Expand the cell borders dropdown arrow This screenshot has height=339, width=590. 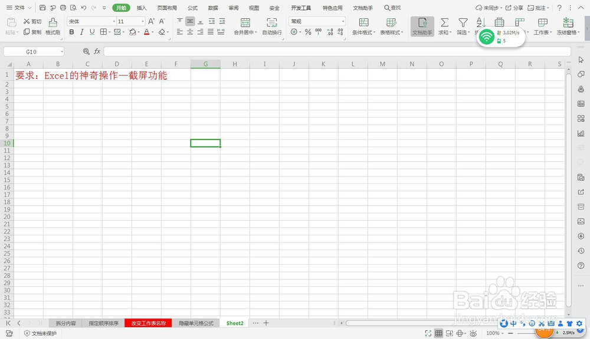coord(110,32)
